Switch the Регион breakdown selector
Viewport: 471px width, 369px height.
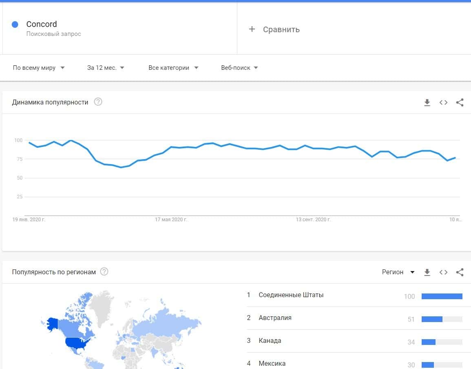point(398,272)
